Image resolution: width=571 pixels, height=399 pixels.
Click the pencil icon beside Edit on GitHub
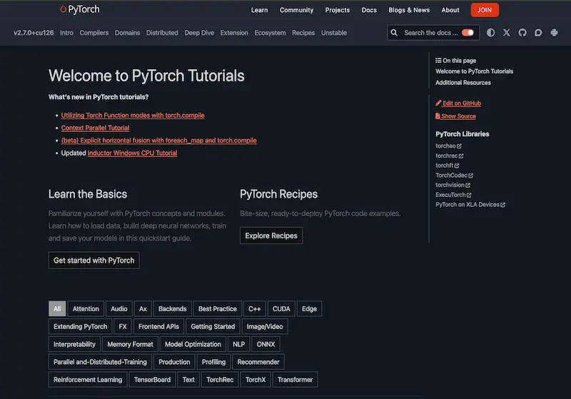[438, 103]
